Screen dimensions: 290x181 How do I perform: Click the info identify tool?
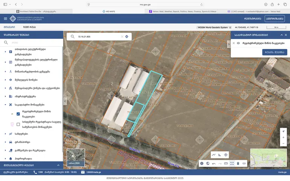coord(202,163)
